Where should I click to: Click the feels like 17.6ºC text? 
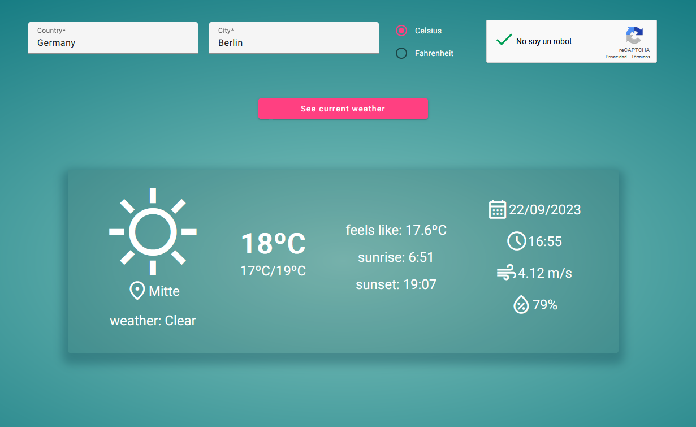[x=396, y=230]
